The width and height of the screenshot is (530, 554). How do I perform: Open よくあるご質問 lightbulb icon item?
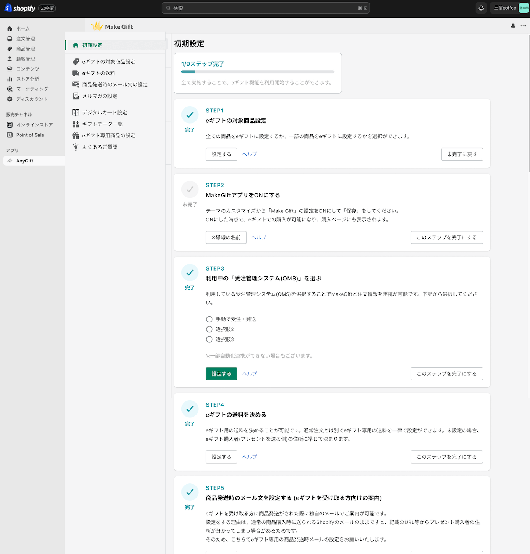(76, 147)
